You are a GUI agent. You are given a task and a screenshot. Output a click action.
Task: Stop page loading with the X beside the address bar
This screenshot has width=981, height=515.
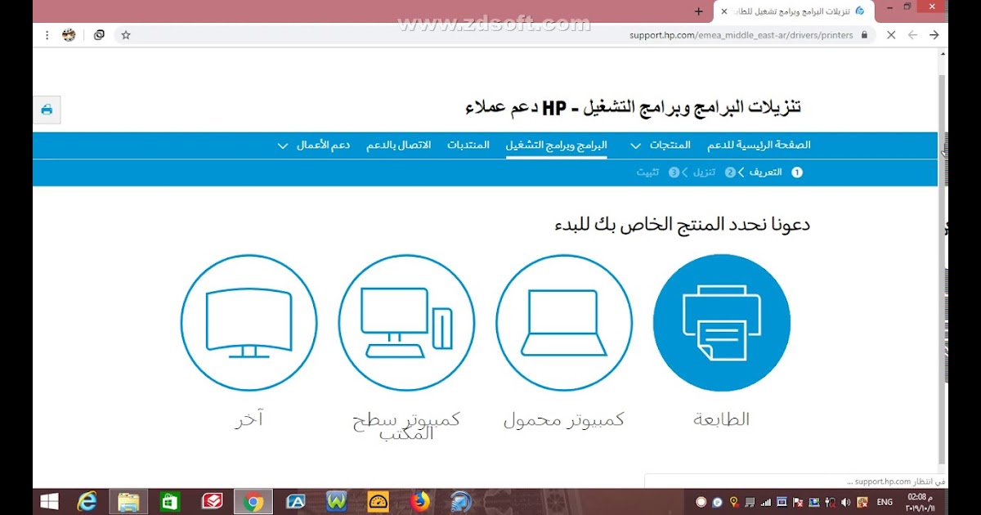(x=891, y=35)
